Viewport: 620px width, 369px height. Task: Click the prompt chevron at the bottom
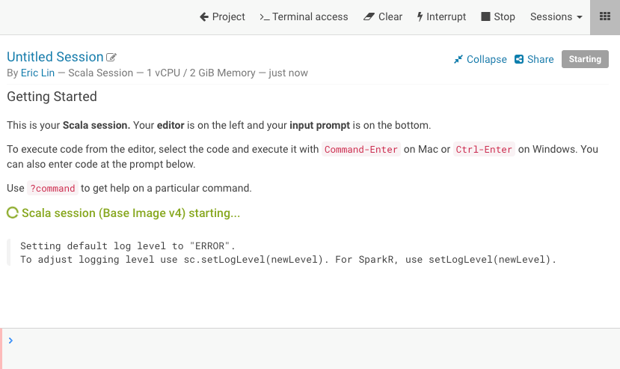10,341
